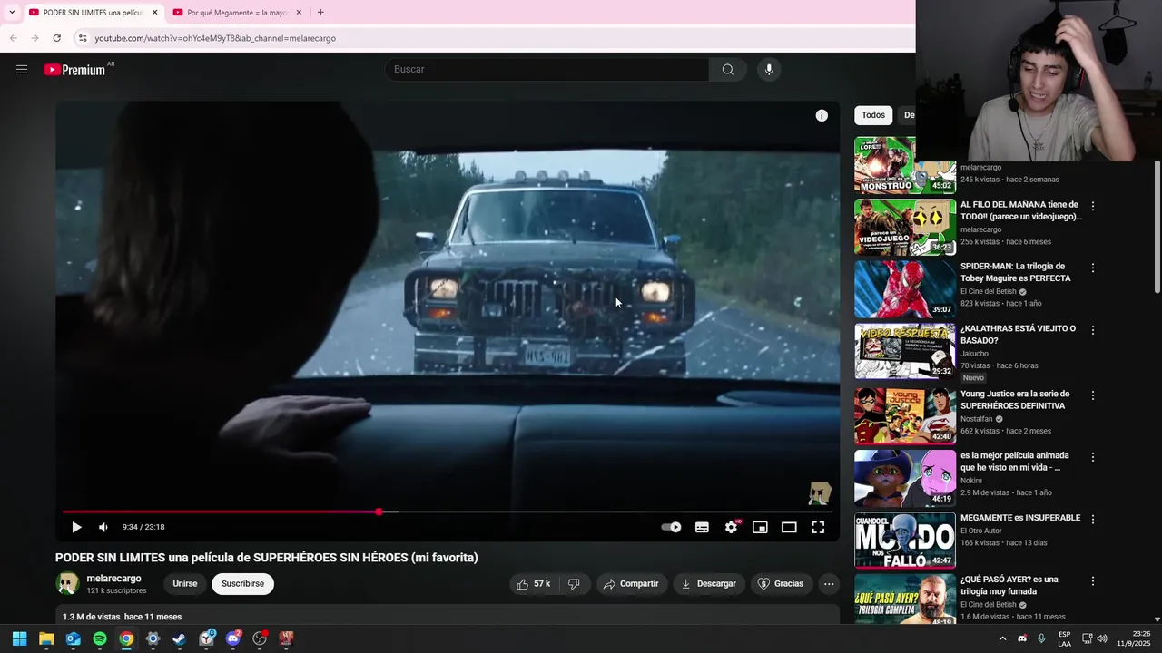Dislike the video
Image resolution: width=1162 pixels, height=653 pixels.
point(574,584)
